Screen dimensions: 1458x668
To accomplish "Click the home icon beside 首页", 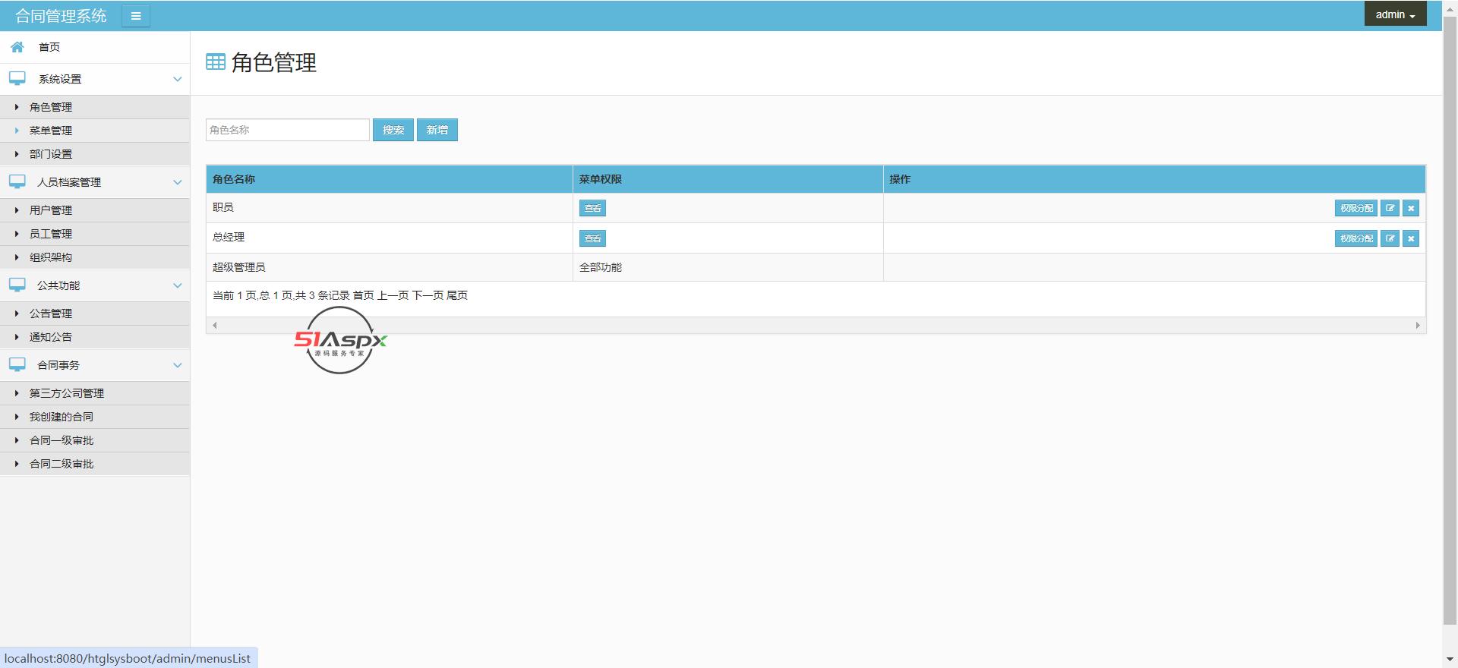I will click(17, 47).
